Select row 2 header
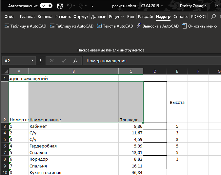The height and width of the screenshot is (175, 221). click(5, 102)
